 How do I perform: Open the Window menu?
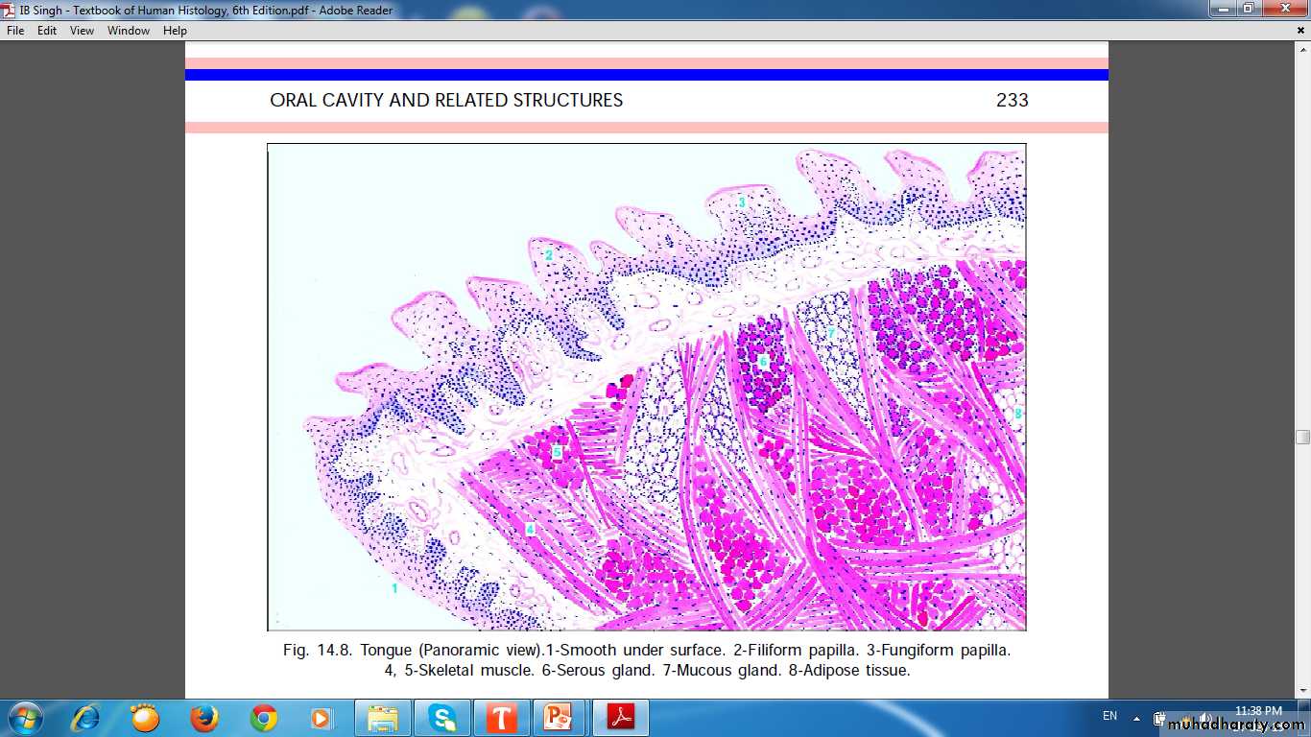(x=129, y=31)
